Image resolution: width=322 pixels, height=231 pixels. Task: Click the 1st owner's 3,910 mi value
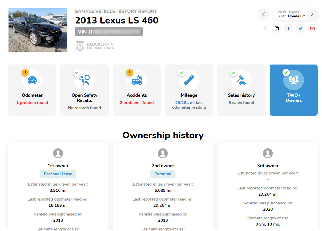tap(58, 190)
